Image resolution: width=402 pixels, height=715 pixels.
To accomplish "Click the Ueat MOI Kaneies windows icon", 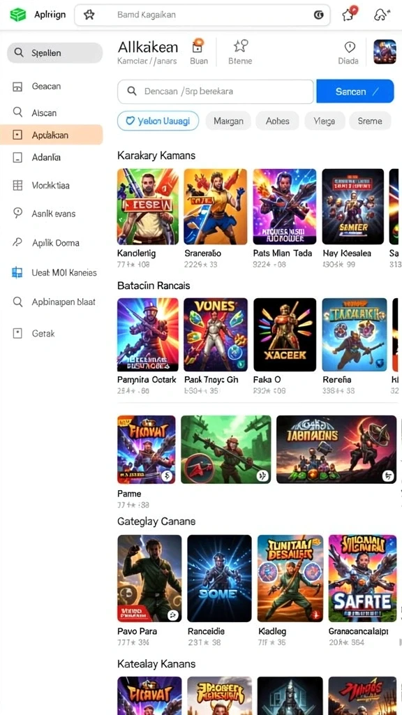I will (17, 273).
